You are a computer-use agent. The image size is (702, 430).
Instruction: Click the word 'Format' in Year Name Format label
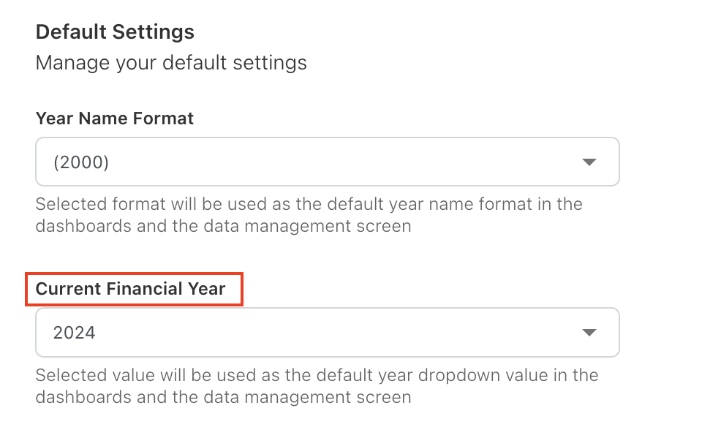(x=166, y=118)
